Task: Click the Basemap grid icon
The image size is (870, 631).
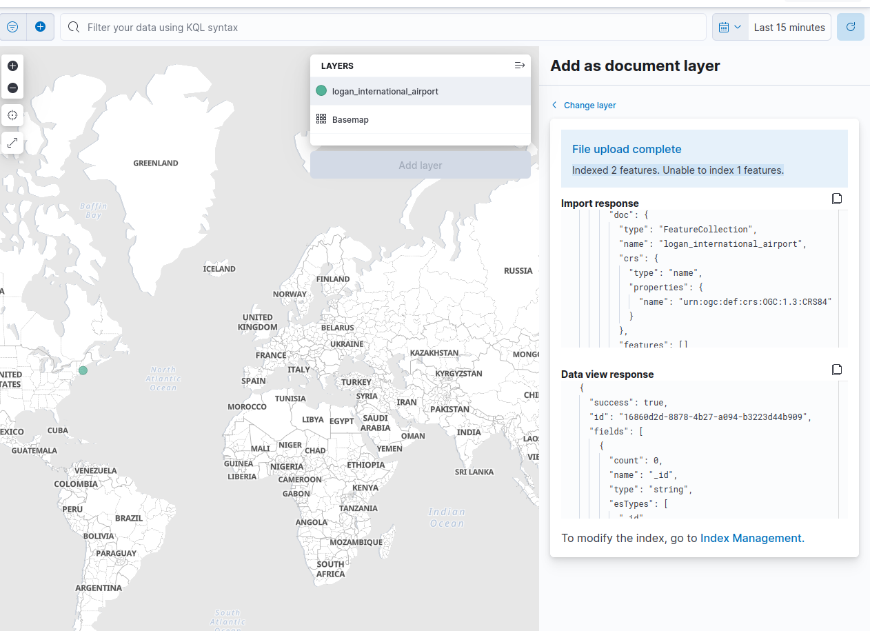Action: tap(321, 119)
